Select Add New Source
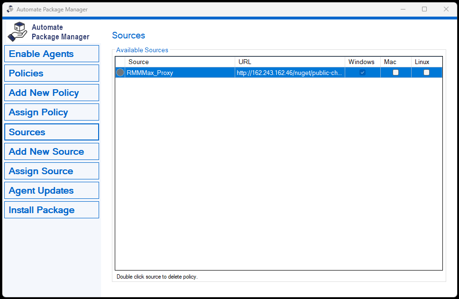This screenshot has height=299, width=459. click(x=51, y=151)
